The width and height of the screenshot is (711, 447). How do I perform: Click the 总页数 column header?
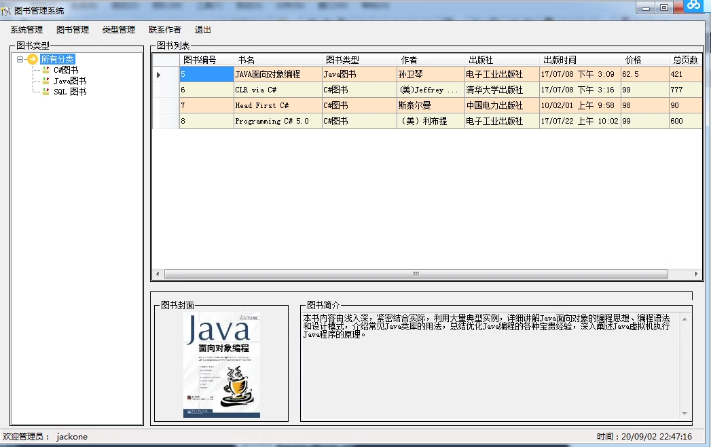click(686, 60)
